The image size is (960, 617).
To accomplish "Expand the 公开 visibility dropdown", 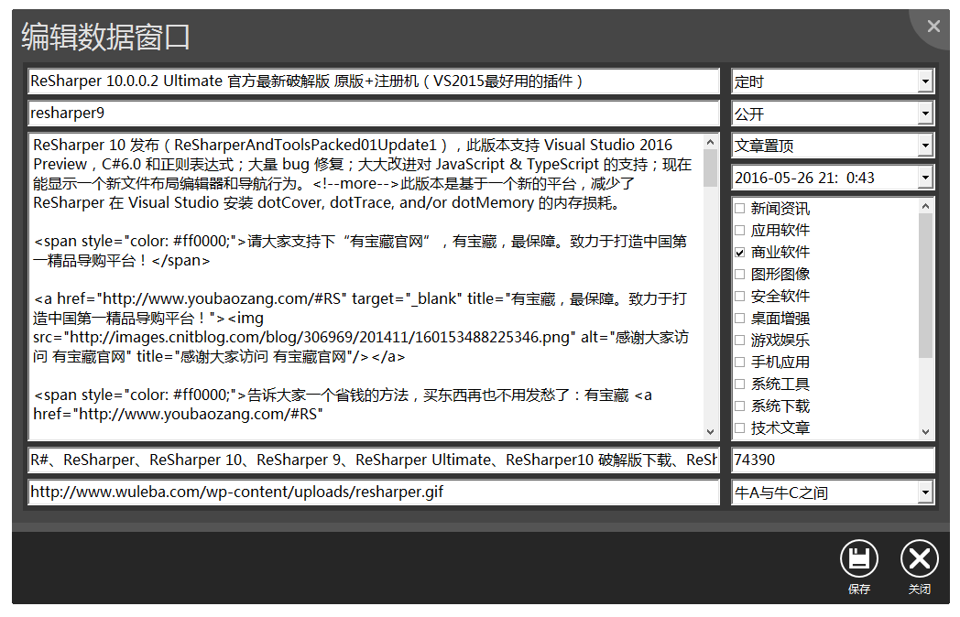I will tap(925, 114).
